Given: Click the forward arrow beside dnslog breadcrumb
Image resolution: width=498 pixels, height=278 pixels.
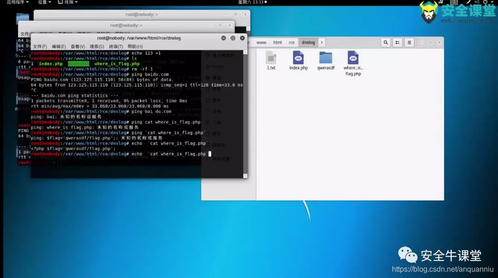Looking at the screenshot, I should click(x=322, y=42).
